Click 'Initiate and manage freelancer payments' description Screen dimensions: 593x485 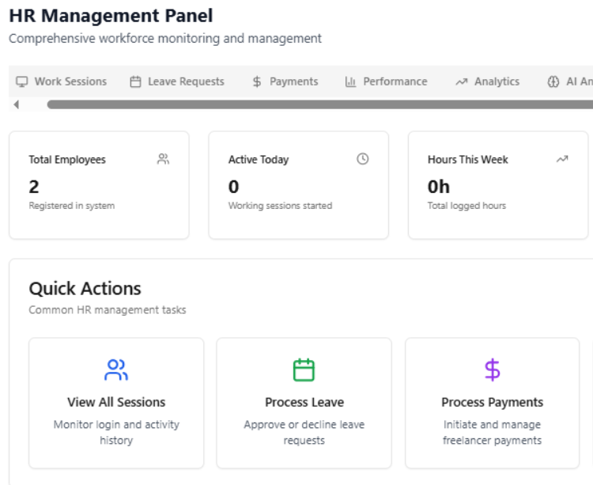point(492,433)
